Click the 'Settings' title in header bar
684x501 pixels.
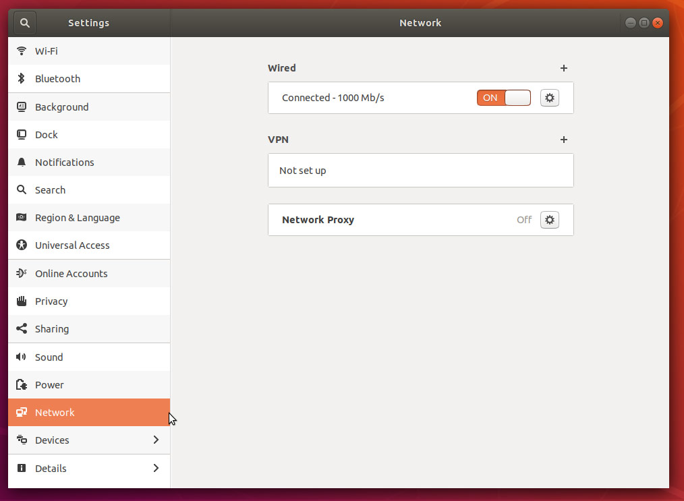coord(88,23)
